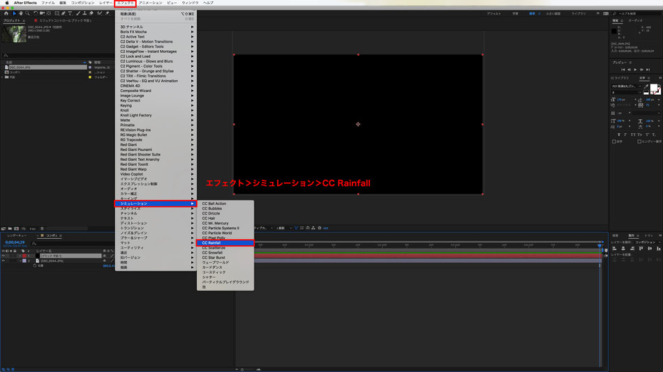The width and height of the screenshot is (663, 372).
Task: Select the Brush tool
Action: pyautogui.click(x=77, y=13)
